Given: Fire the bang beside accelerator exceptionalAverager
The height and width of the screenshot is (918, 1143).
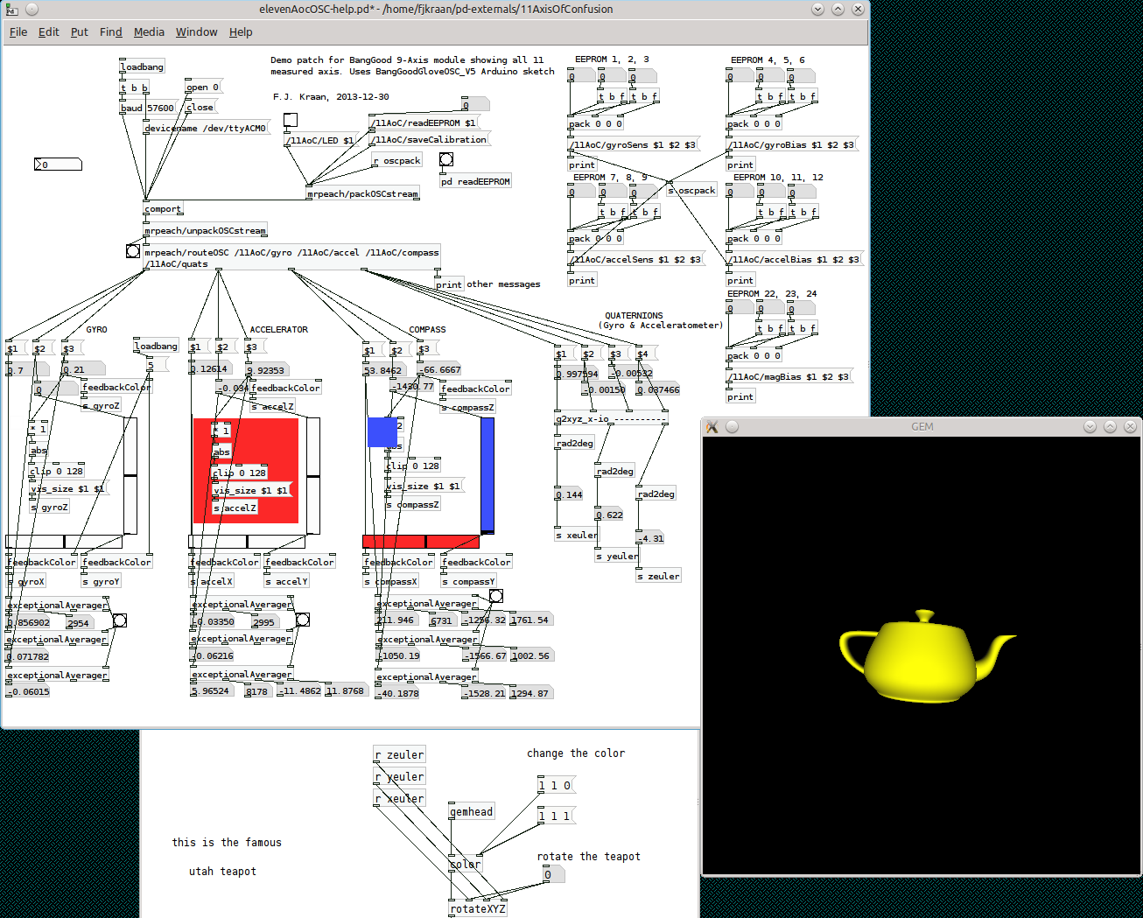Looking at the screenshot, I should [303, 620].
